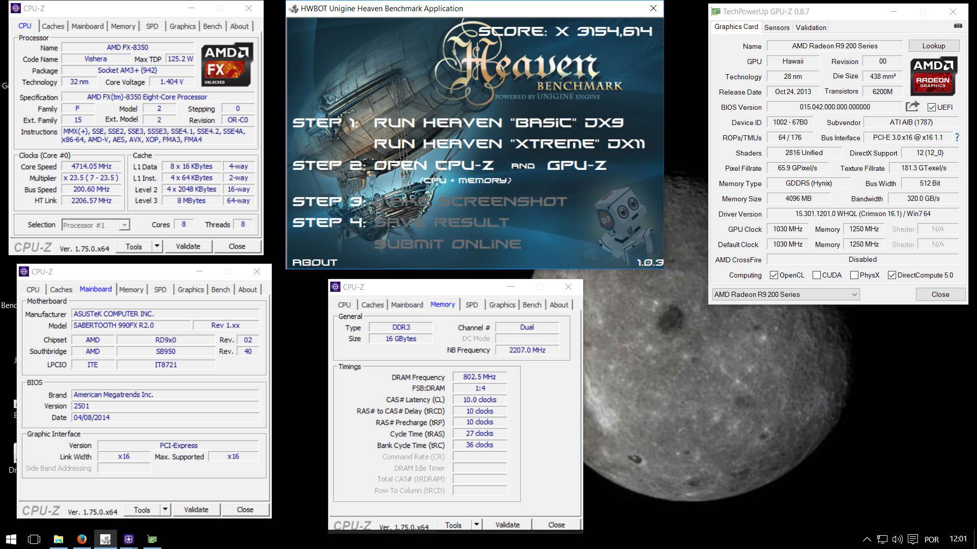Switch to the CPU-Z taskbar icon
977x549 pixels.
click(129, 539)
